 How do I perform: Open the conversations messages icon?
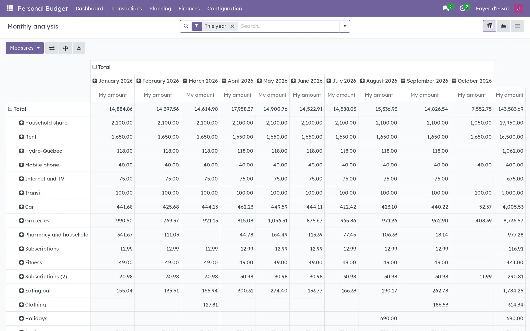coord(446,8)
